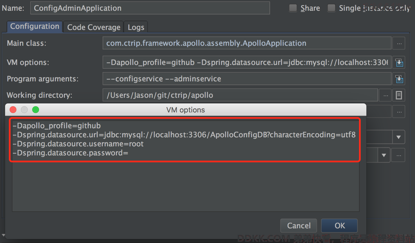
Task: Close the VM options dialog with red button
Action: point(13,110)
